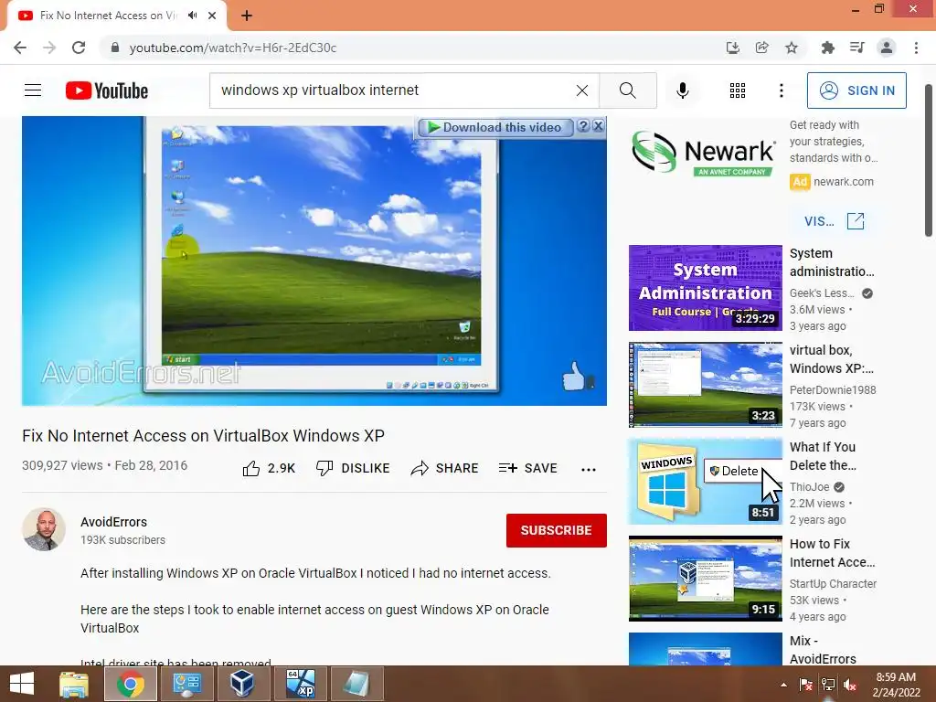The width and height of the screenshot is (936, 702).
Task: Click Download this video button
Action: 495,127
